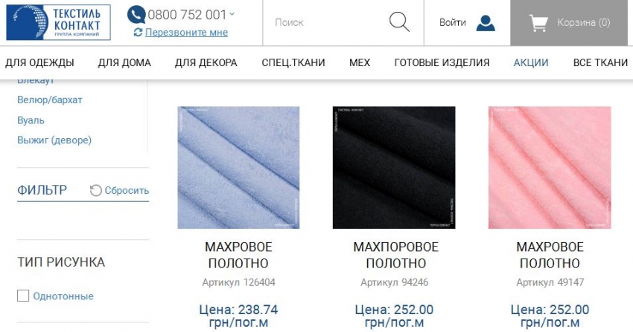Click the Текстиль Контакт logo
Viewport: 633px width, 332px height.
pyautogui.click(x=59, y=22)
